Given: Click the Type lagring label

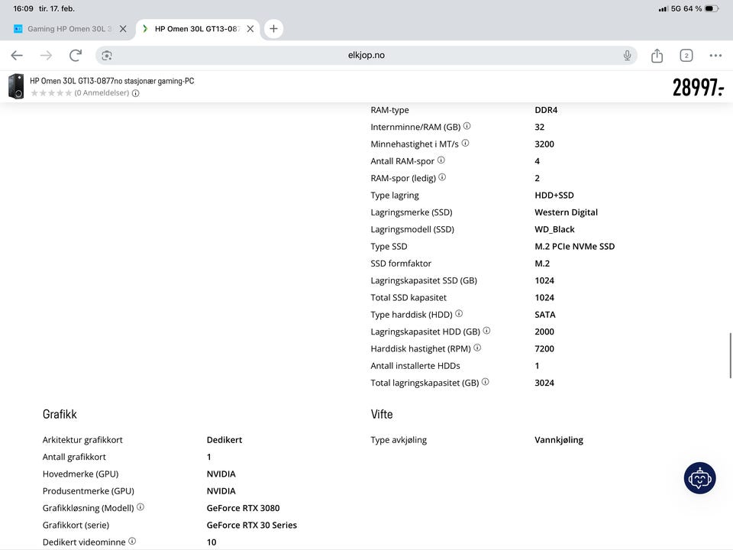Looking at the screenshot, I should coord(395,196).
